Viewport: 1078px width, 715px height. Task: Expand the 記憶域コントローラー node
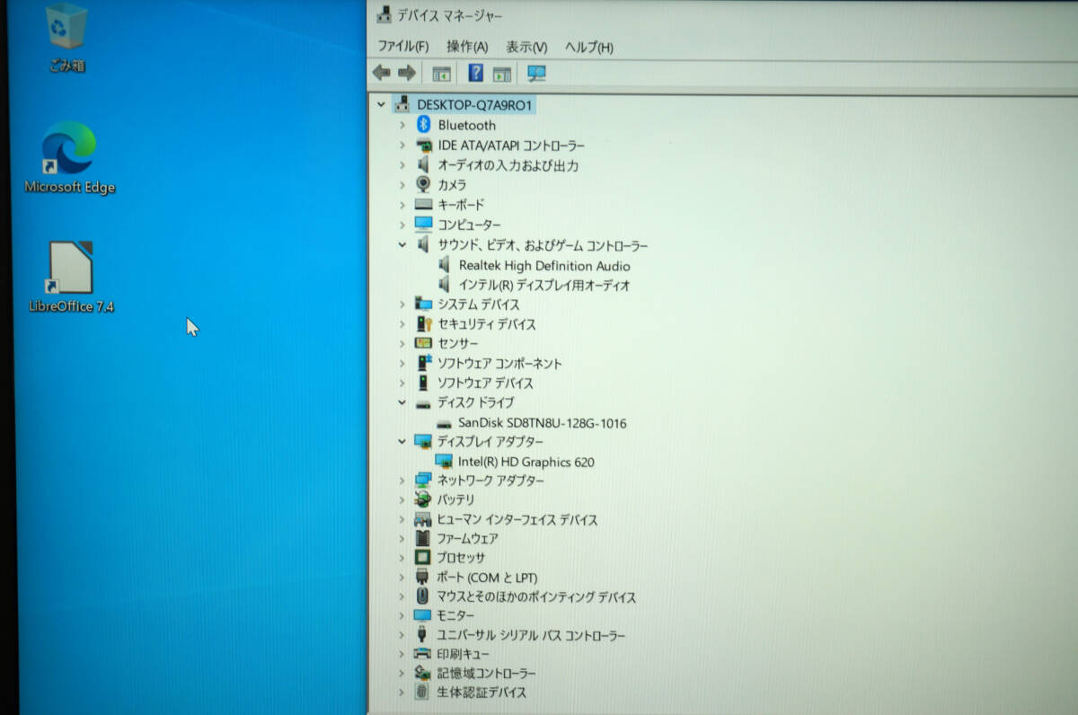[x=402, y=673]
